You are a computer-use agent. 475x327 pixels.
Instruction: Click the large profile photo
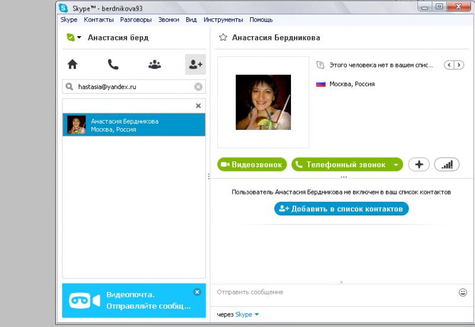(x=263, y=102)
